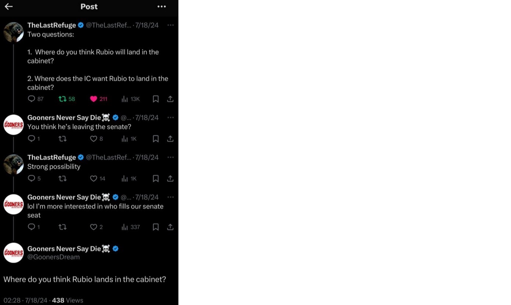This screenshot has width=511, height=305.
Task: Open more options on 'leaving the senate' reply
Action: (170, 117)
